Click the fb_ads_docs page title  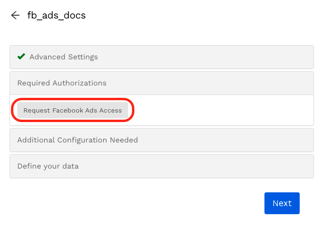pyautogui.click(x=56, y=15)
